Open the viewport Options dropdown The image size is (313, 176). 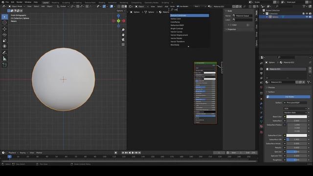pyautogui.click(x=121, y=11)
